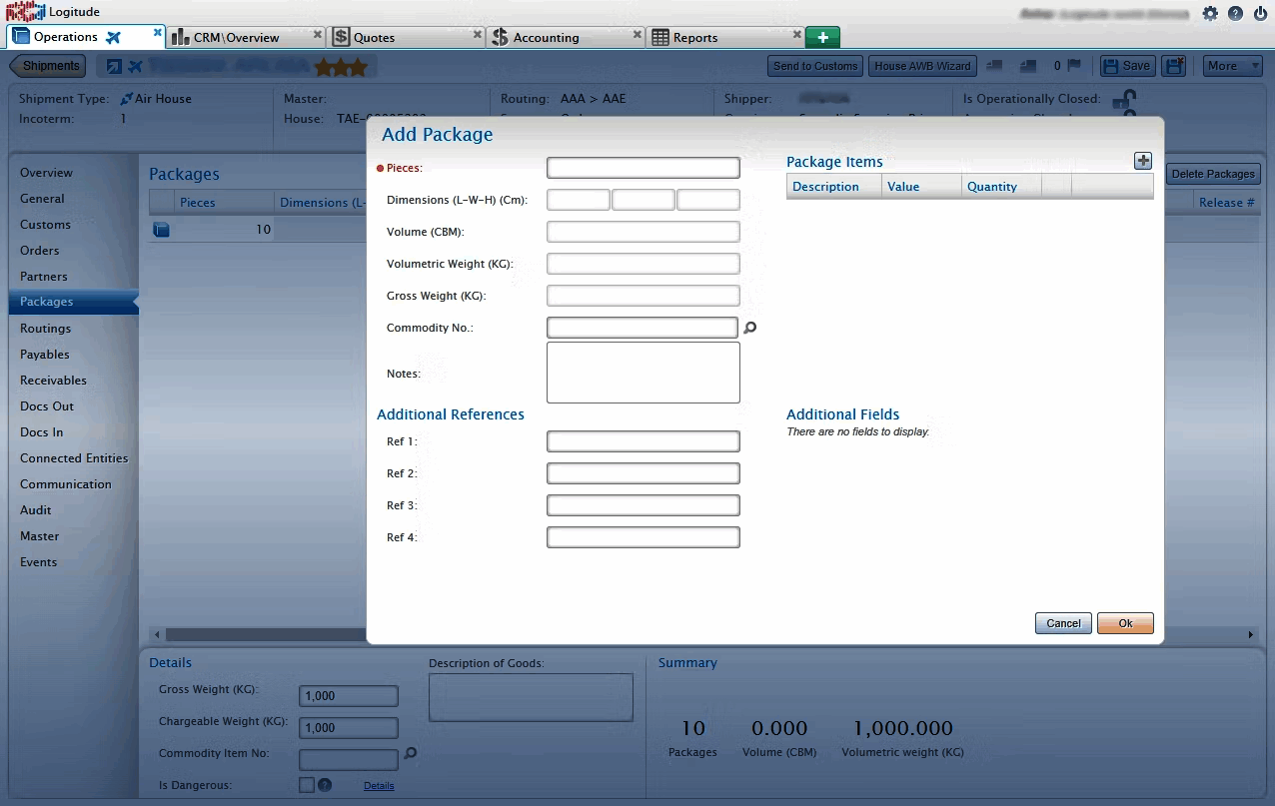Click the flag icon in the toolbar

coord(1074,66)
